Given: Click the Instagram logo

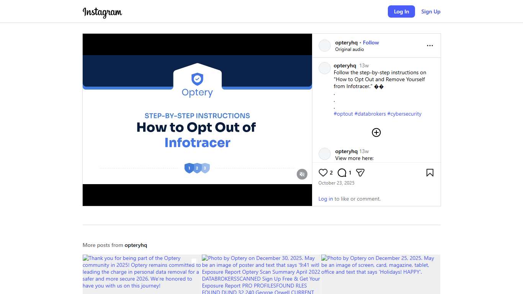Looking at the screenshot, I should [x=102, y=12].
